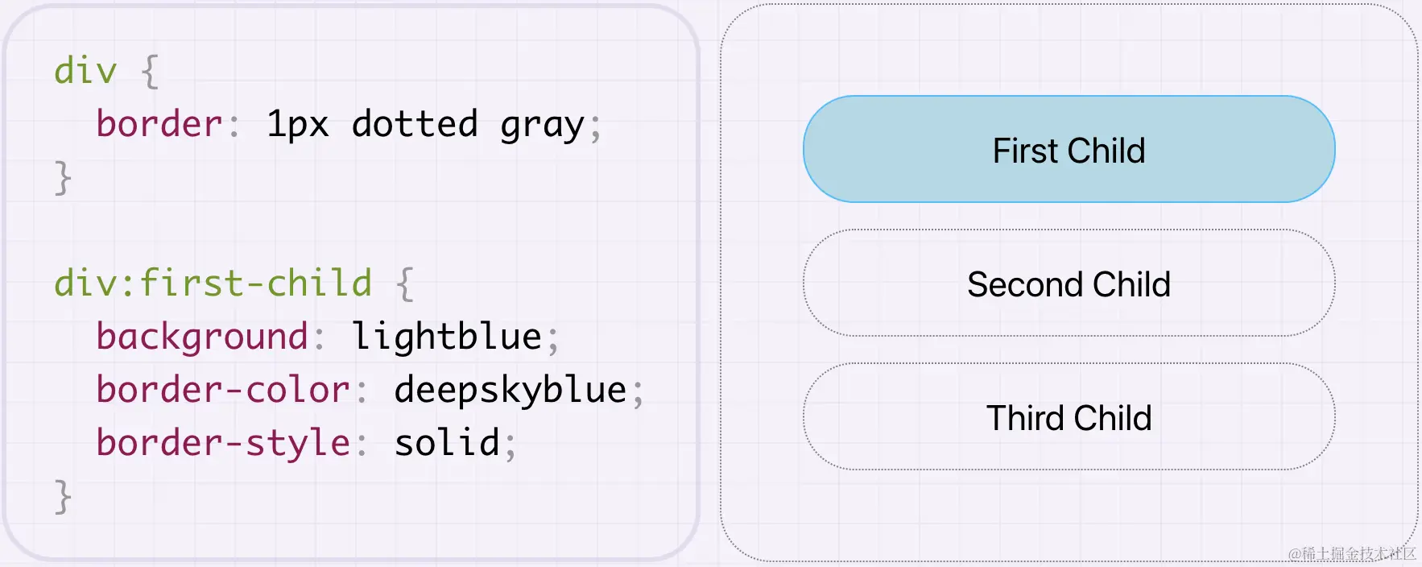Click the word 'gray' in the code
Image resolution: width=1422 pixels, height=567 pixels.
click(542, 127)
